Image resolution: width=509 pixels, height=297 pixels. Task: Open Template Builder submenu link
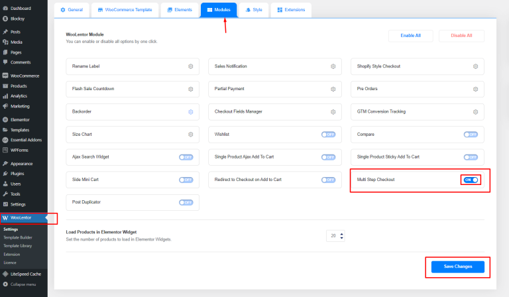18,237
